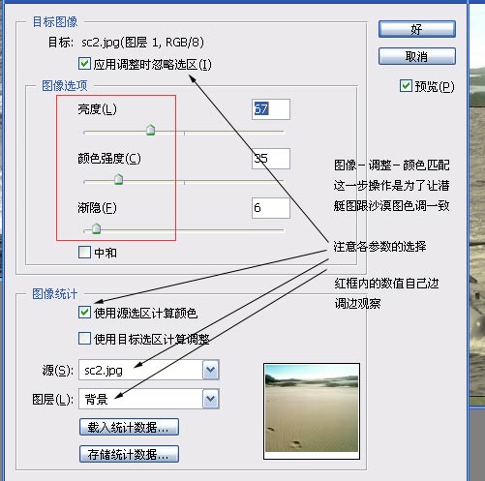Click the 好 (OK) button
Screen dimensions: 485x481
[x=417, y=29]
